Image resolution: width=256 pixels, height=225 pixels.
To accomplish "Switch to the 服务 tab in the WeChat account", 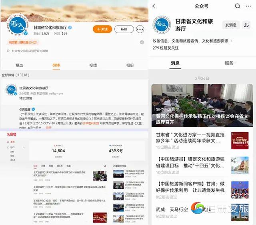I will tap(229, 63).
